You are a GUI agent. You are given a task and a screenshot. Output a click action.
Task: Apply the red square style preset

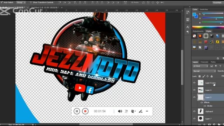point(206,42)
